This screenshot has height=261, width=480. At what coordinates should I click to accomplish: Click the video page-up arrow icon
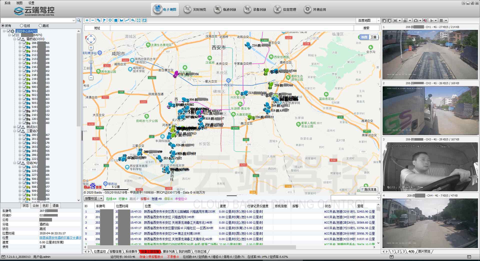coord(384,20)
